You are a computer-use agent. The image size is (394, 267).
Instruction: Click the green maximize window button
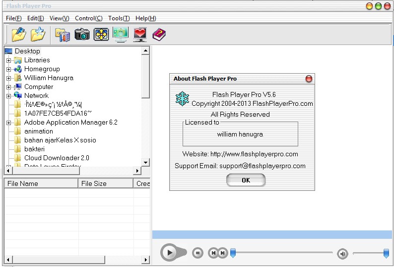(x=379, y=6)
